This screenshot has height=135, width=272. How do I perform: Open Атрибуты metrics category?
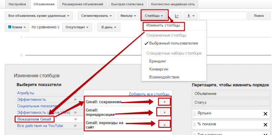(26, 93)
